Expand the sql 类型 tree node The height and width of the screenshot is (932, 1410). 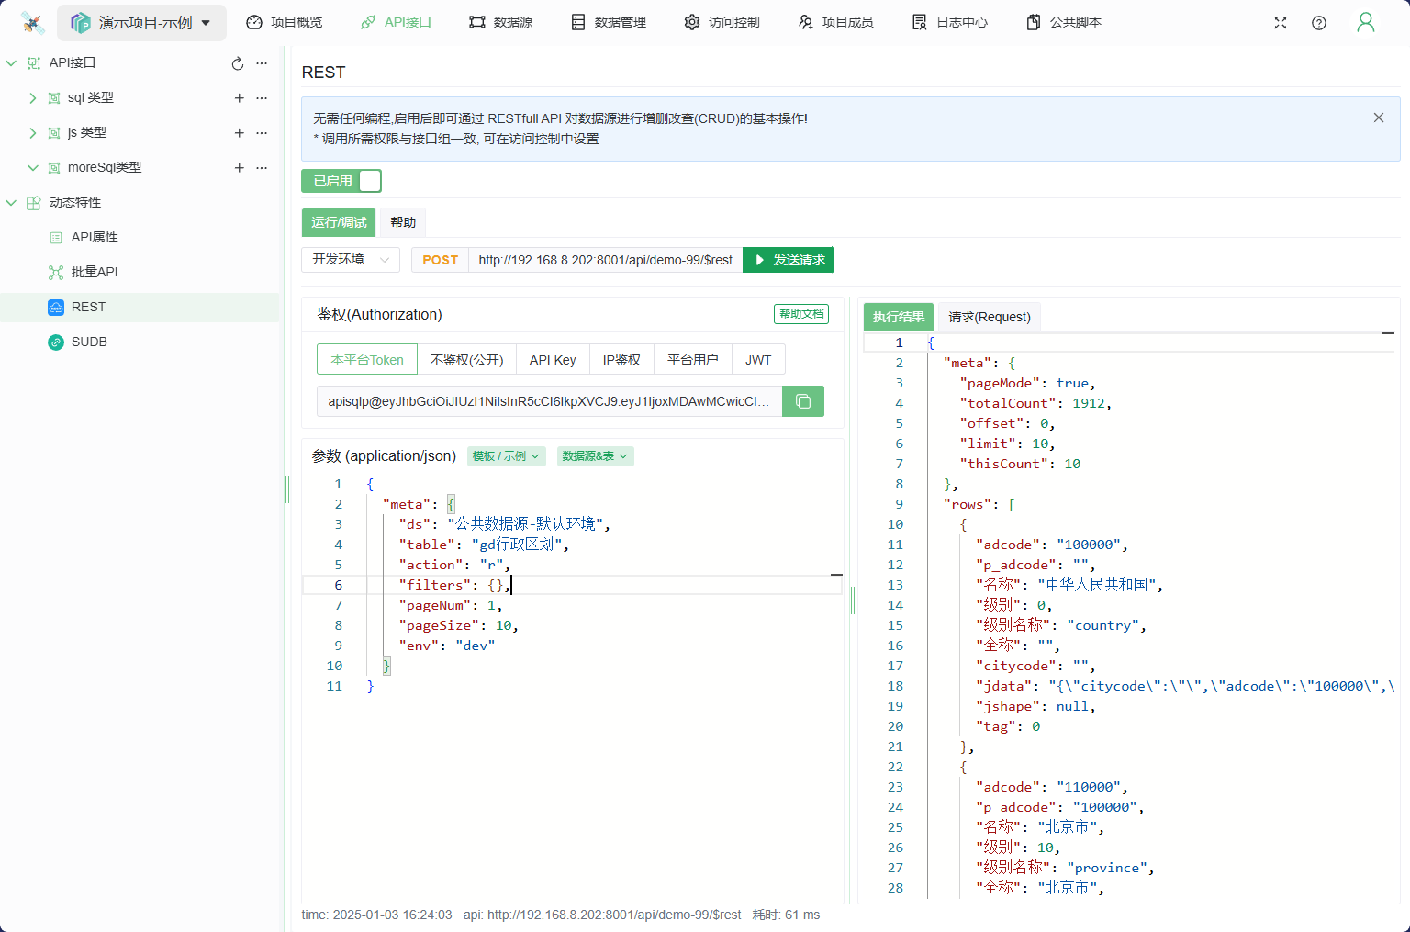point(33,98)
